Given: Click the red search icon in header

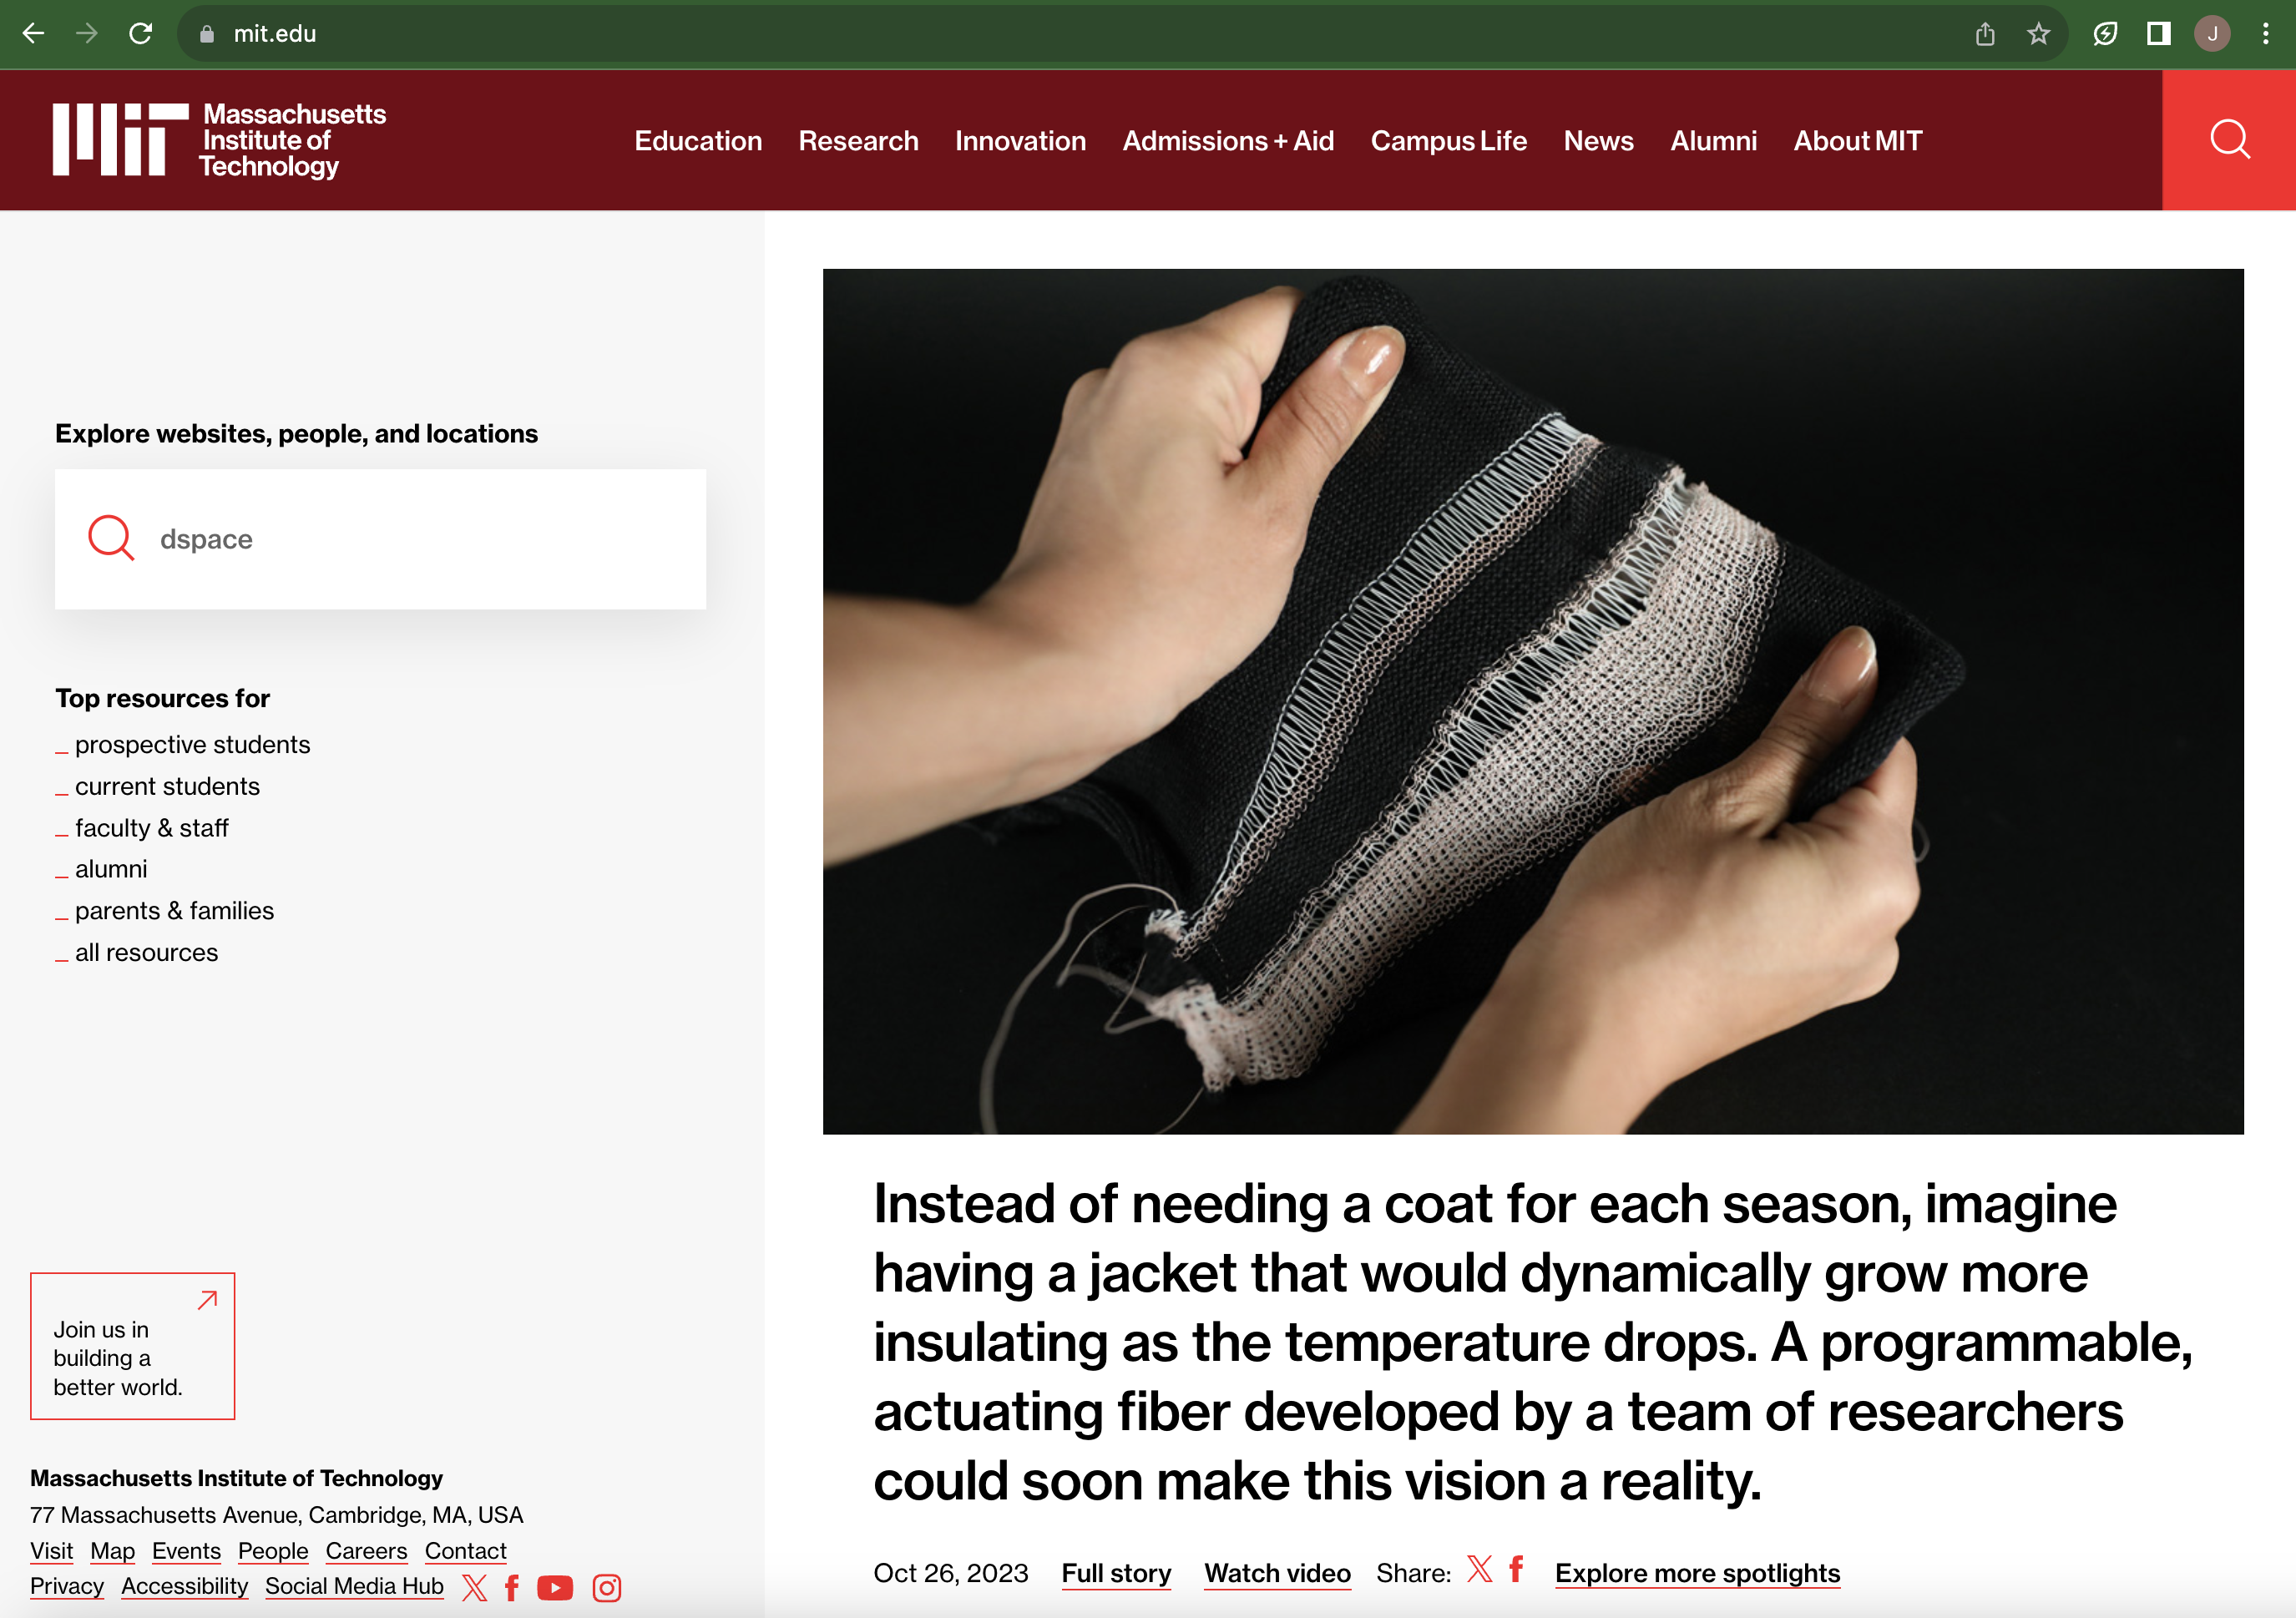Looking at the screenshot, I should pos(2228,140).
